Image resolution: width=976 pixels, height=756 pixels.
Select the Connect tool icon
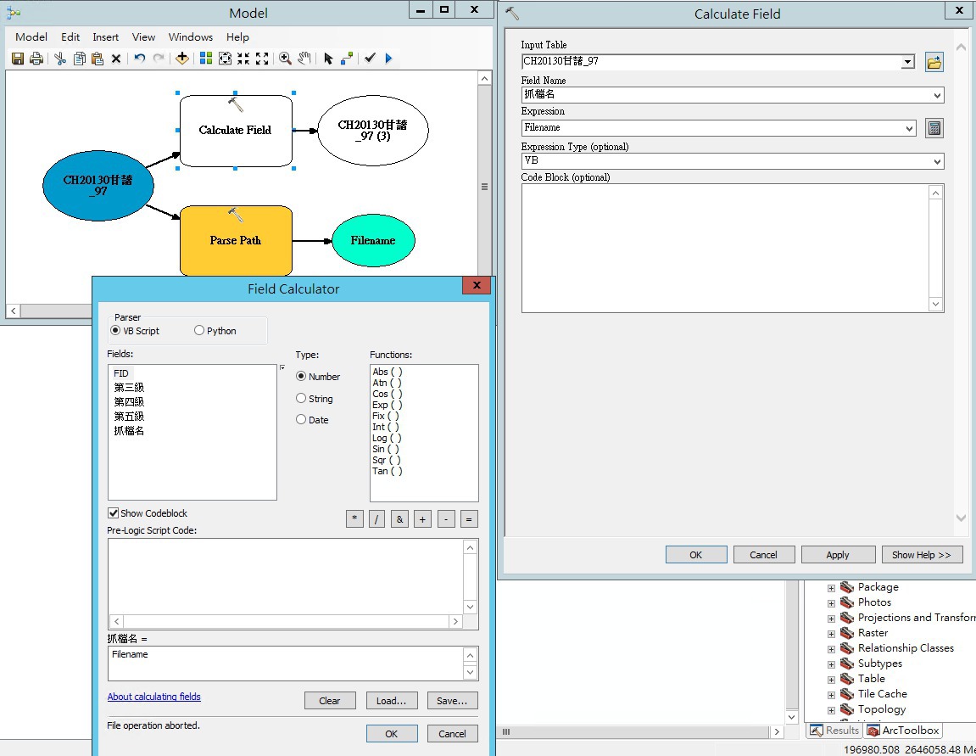(347, 59)
